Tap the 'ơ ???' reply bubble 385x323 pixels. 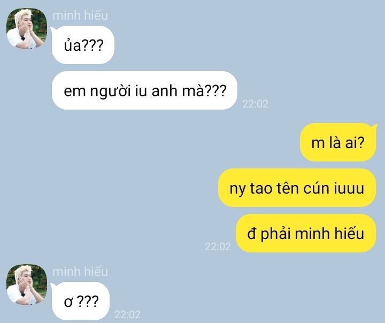[x=81, y=301]
